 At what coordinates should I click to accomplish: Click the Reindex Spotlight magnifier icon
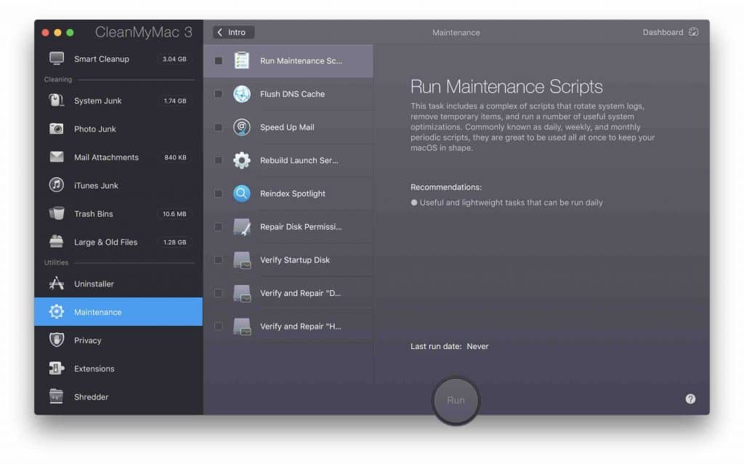tap(242, 193)
